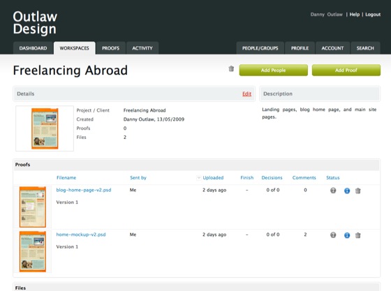
Task: Sort proofs by Filename column
Action: (x=66, y=178)
